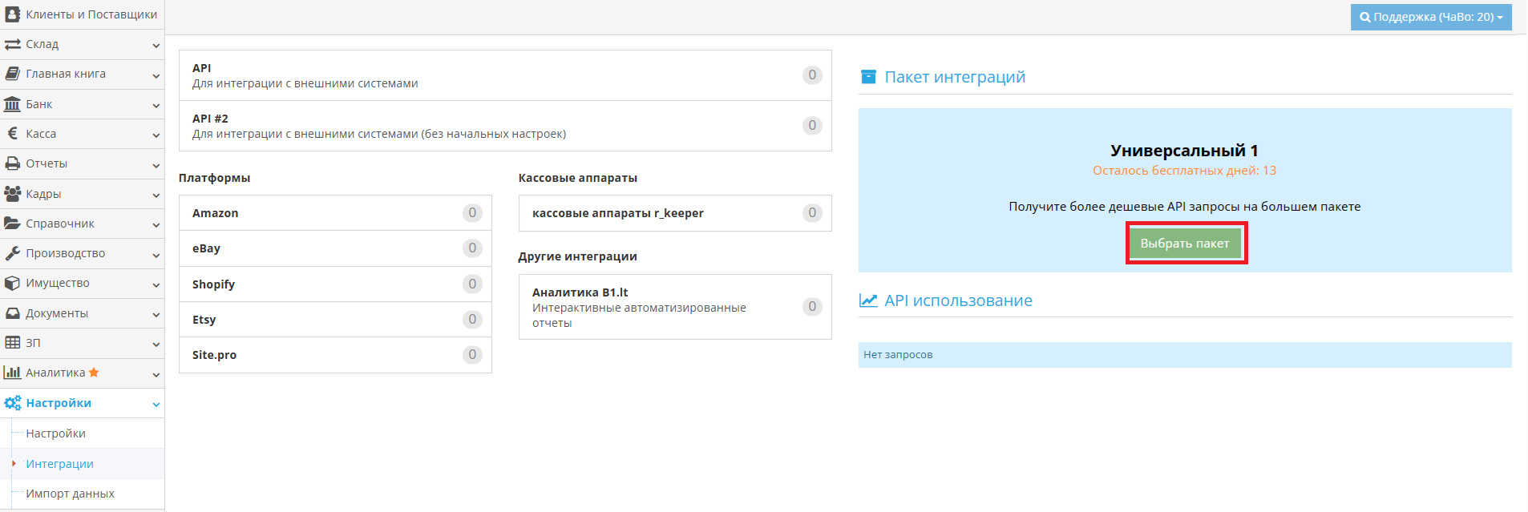Click the bar chart icon beside Аналитика
The width and height of the screenshot is (1528, 512).
pos(12,373)
